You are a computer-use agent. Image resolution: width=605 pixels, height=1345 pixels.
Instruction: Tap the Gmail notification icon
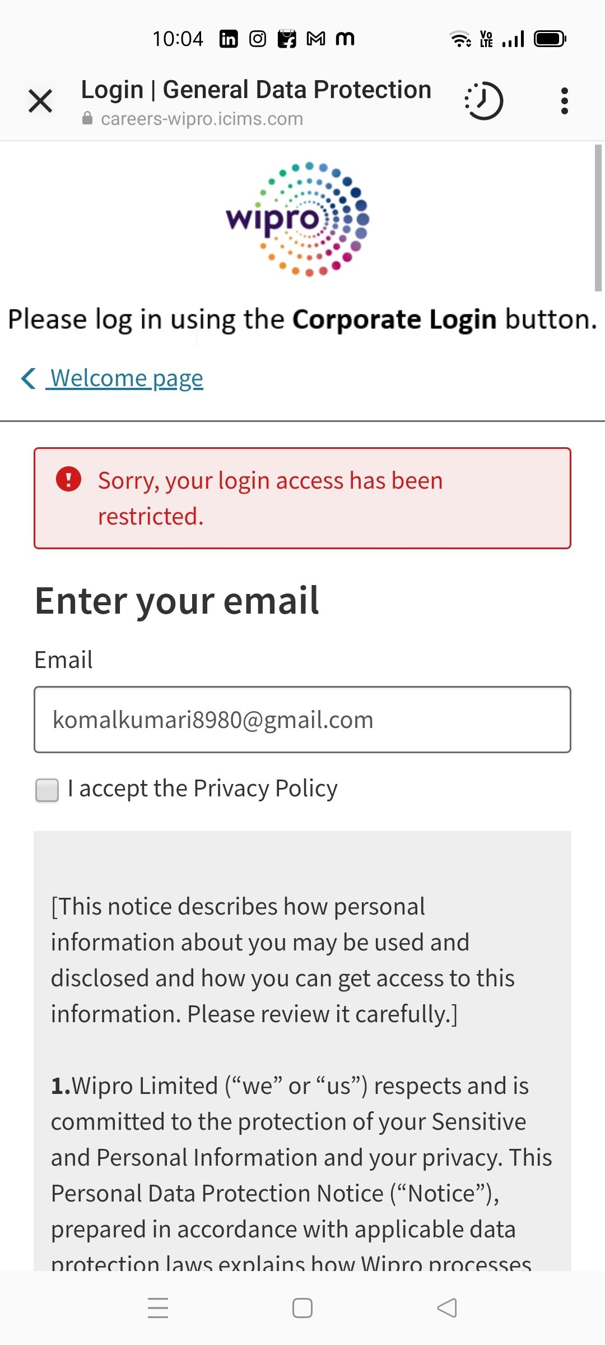pyautogui.click(x=316, y=39)
